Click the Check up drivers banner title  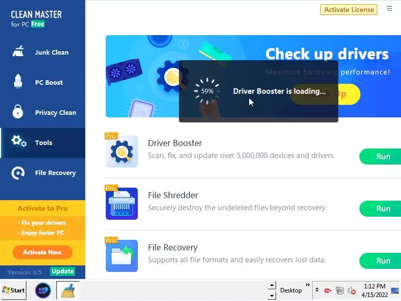pos(327,54)
